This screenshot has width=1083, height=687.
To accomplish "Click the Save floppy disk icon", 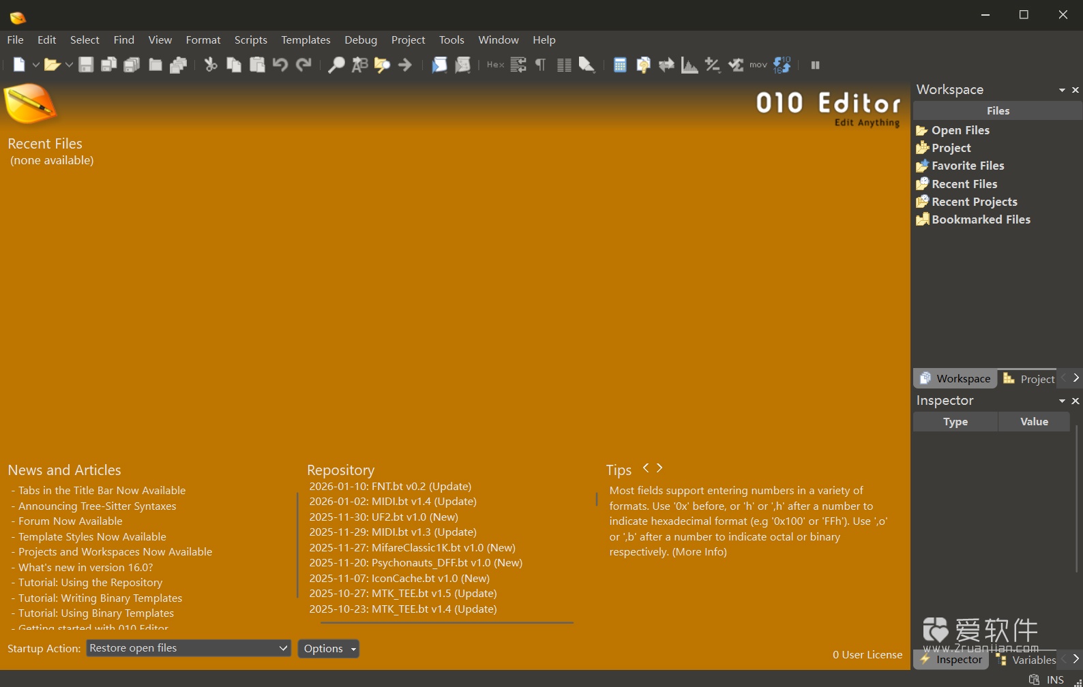I will pos(86,65).
